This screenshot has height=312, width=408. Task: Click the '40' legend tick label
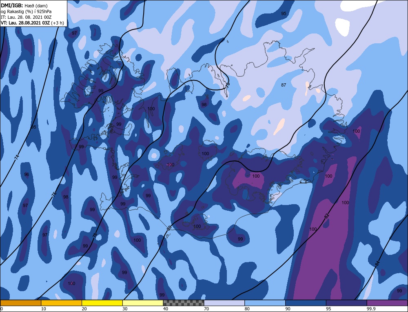pyautogui.click(x=166, y=309)
